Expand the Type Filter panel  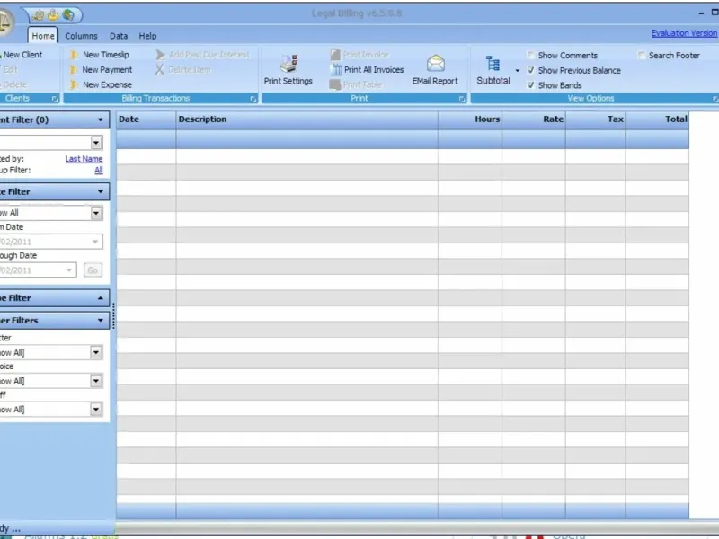[100, 298]
